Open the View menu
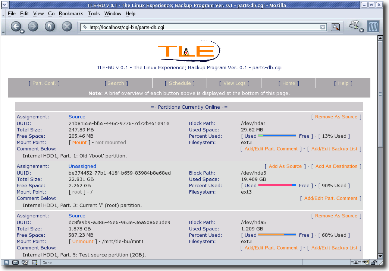Viewport: 389px width, 271px height. (38, 14)
